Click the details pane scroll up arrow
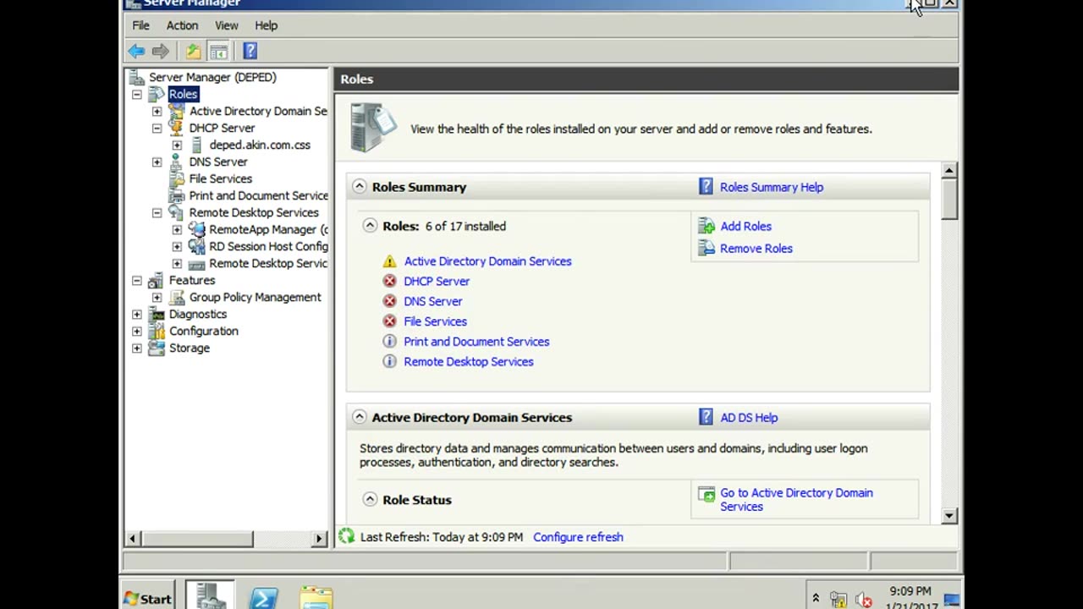The width and height of the screenshot is (1083, 609). 949,170
